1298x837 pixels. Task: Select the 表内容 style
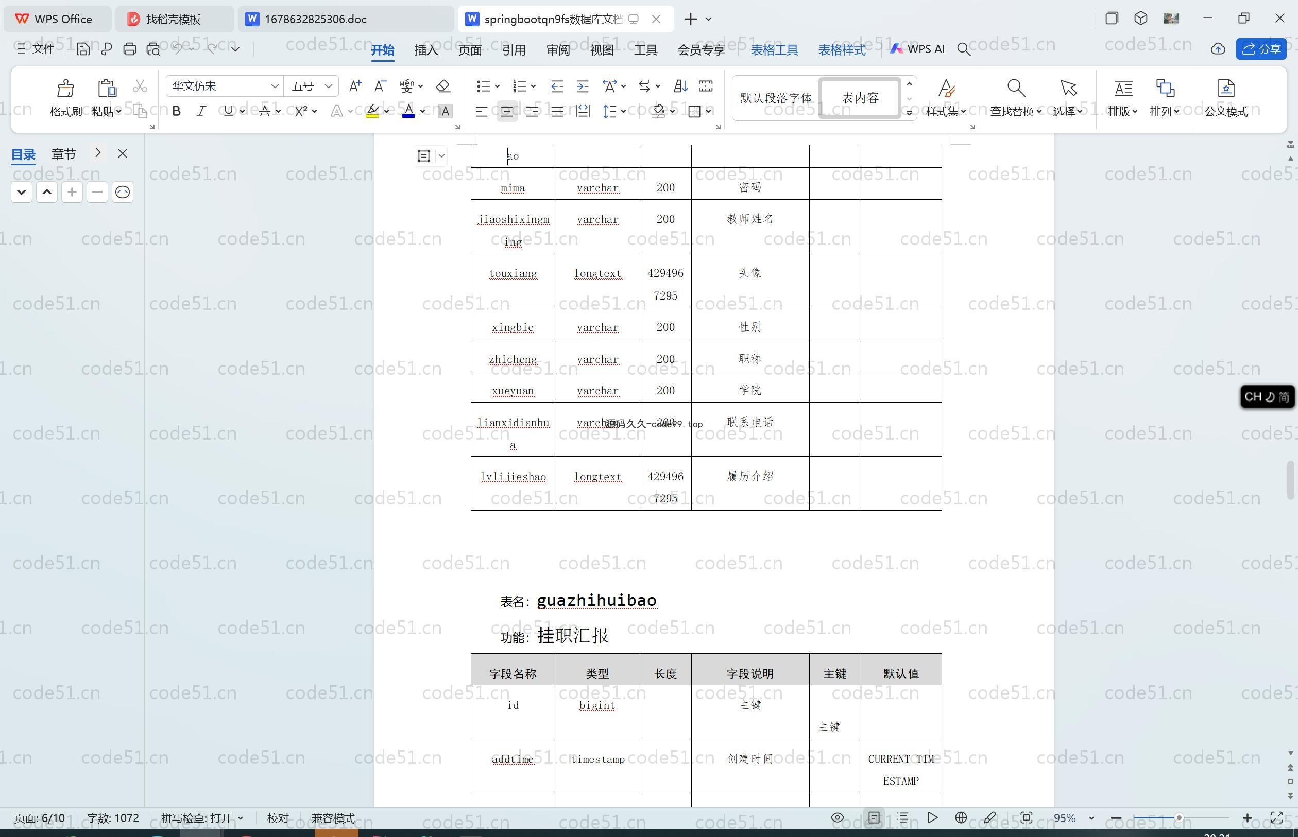860,98
